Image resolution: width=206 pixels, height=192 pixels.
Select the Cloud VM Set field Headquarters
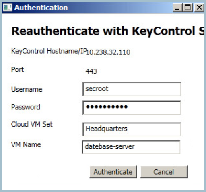pyautogui.click(x=132, y=129)
